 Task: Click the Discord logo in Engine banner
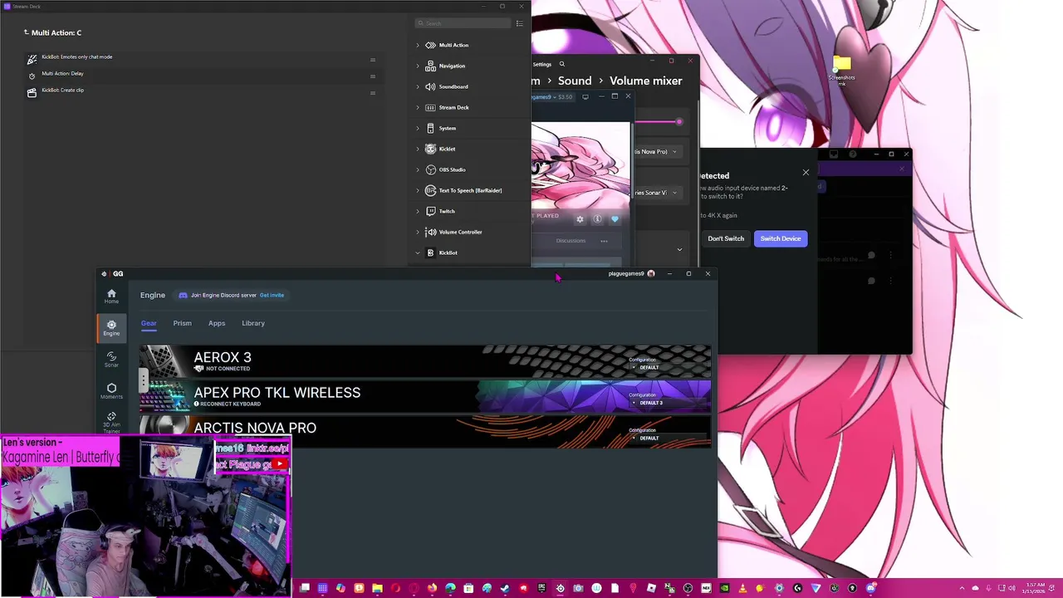183,295
